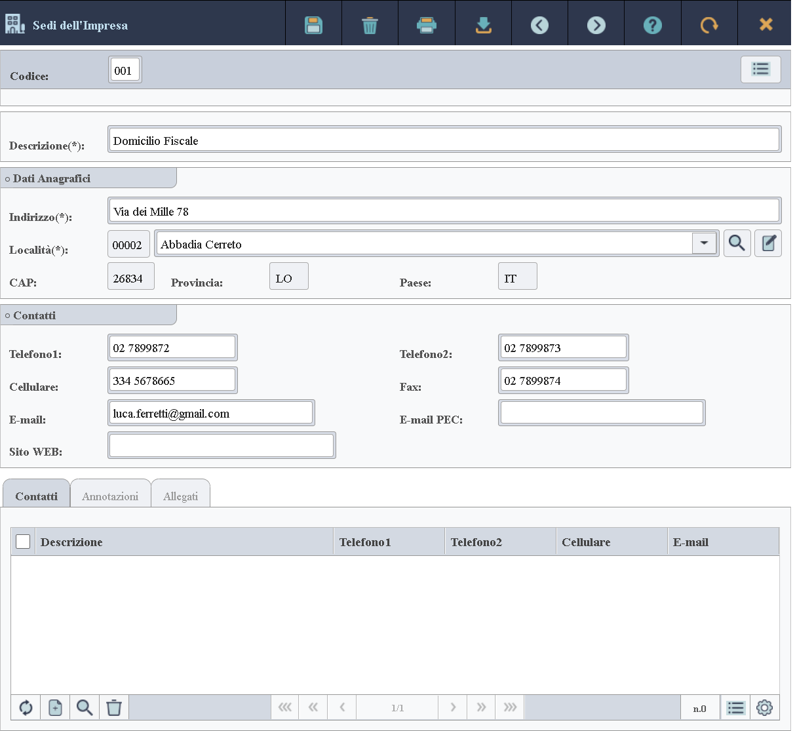The image size is (795, 731).
Task: Click the building icon beside the form title
Action: tap(15, 24)
